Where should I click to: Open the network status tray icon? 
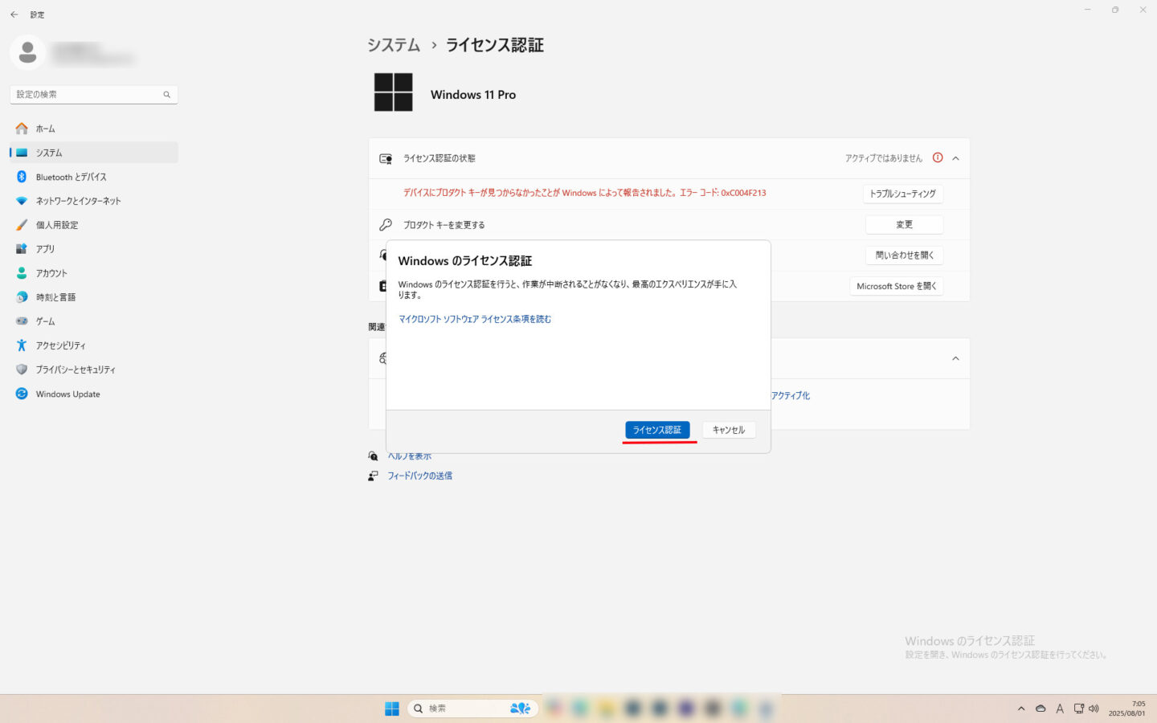[x=1079, y=709]
